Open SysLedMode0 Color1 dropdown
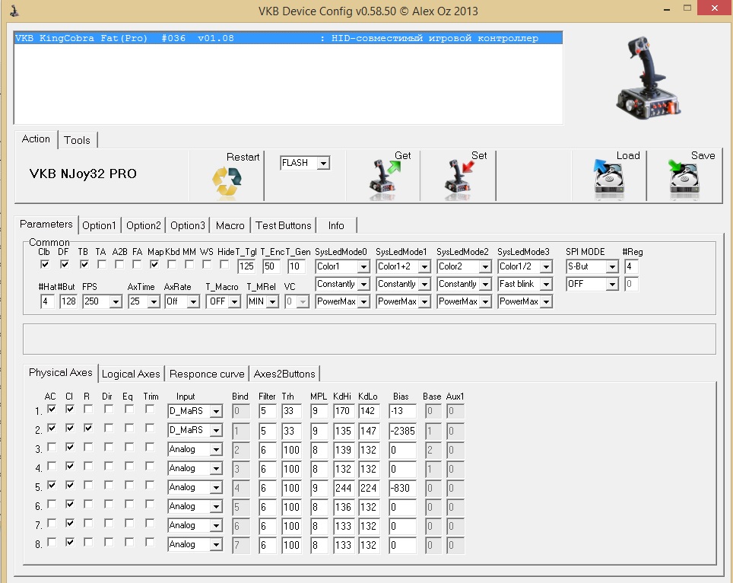 coord(363,266)
